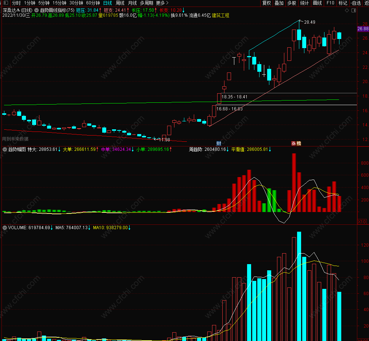Select the 1分钟 period tab

click(30, 3)
